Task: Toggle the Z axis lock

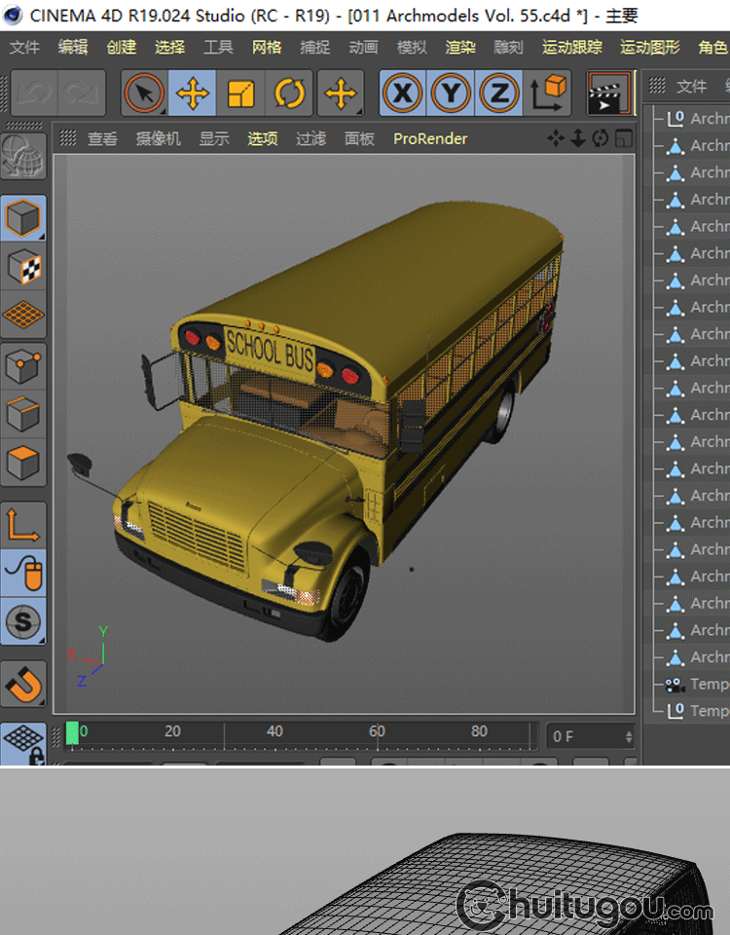Action: coord(499,93)
